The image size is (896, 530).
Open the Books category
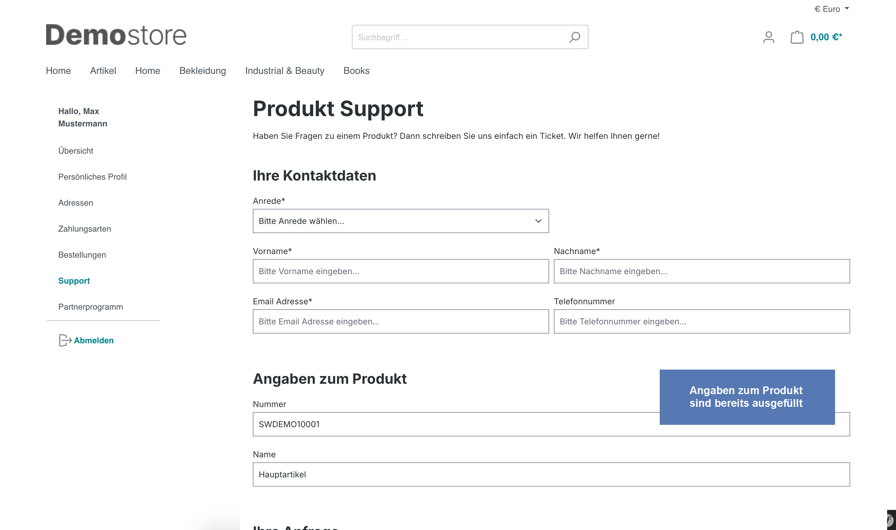click(356, 71)
